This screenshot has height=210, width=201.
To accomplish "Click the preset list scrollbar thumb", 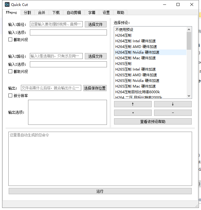I will click(189, 41).
